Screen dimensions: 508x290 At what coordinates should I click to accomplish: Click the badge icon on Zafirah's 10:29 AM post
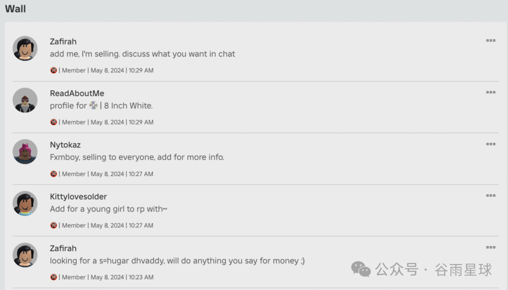(54, 70)
